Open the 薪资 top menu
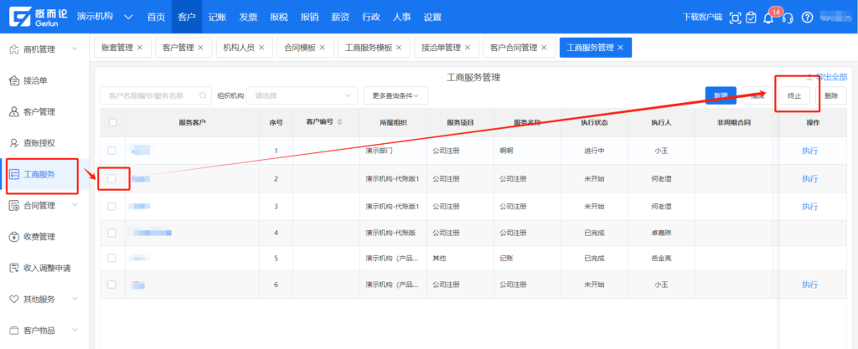858x349 pixels. point(340,17)
